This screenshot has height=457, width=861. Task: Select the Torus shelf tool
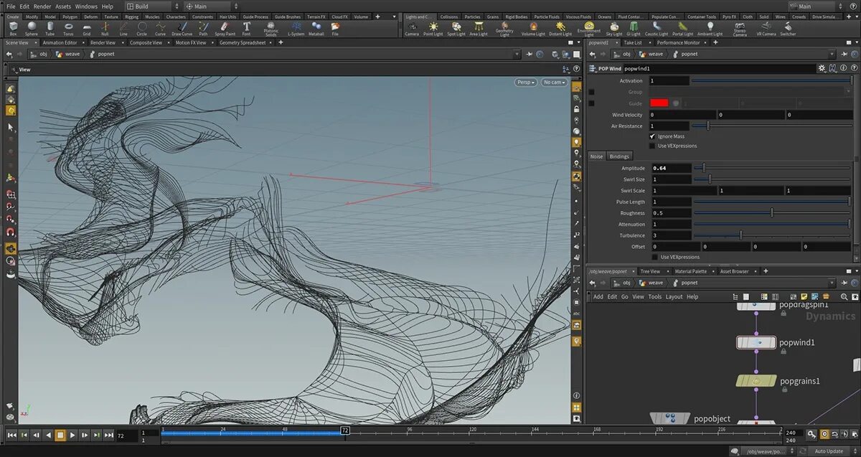click(68, 28)
